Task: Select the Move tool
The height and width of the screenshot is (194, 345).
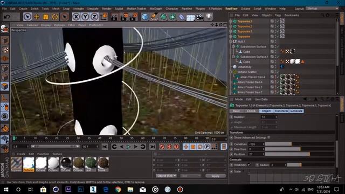Action: [37, 17]
